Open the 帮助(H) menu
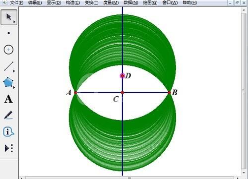The height and width of the screenshot is (179, 248). coord(189,2)
